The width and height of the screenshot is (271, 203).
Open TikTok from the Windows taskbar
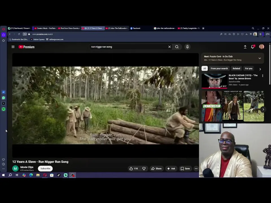coord(59,175)
